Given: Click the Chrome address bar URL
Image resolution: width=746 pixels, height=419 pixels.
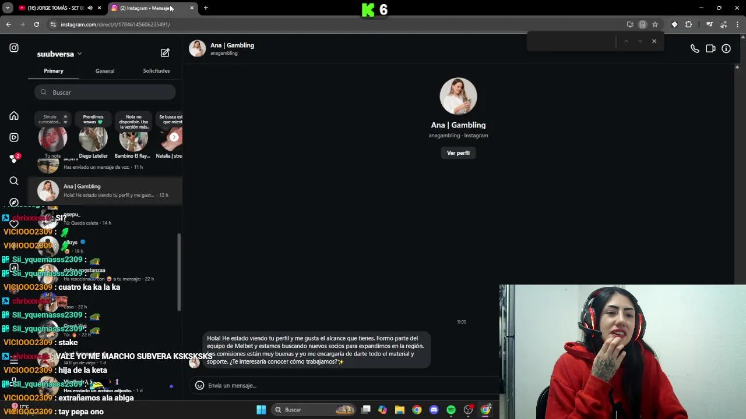Looking at the screenshot, I should [115, 24].
